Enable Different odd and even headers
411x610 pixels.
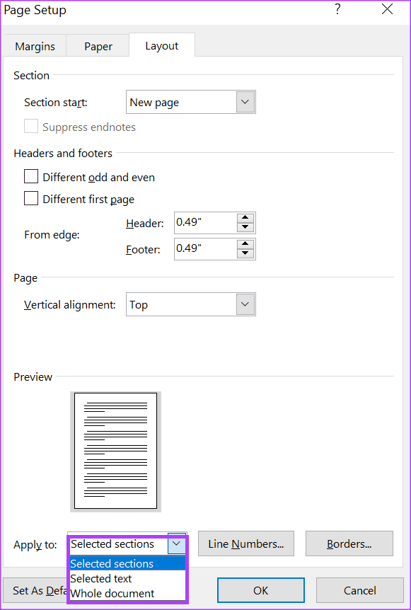pos(30,176)
